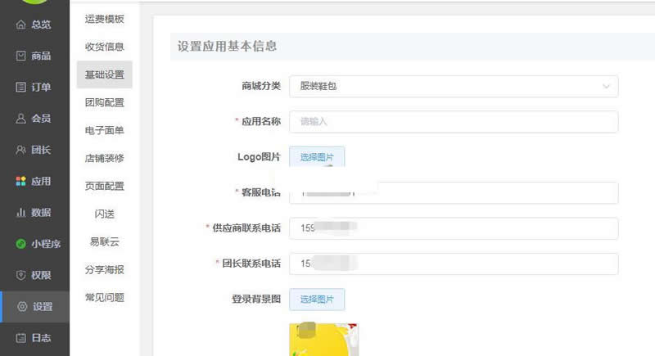Click the 数据 bar chart icon

click(21, 213)
